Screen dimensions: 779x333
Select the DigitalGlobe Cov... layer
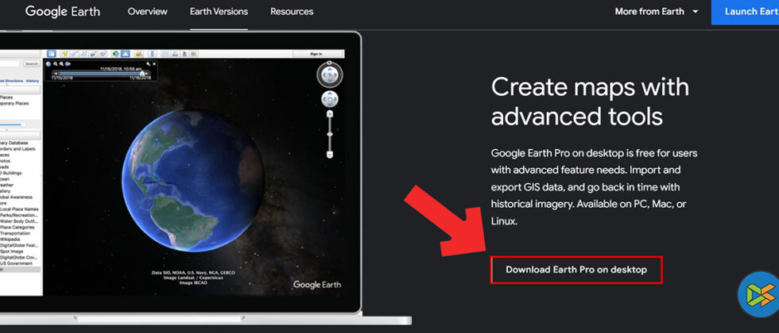[19, 257]
